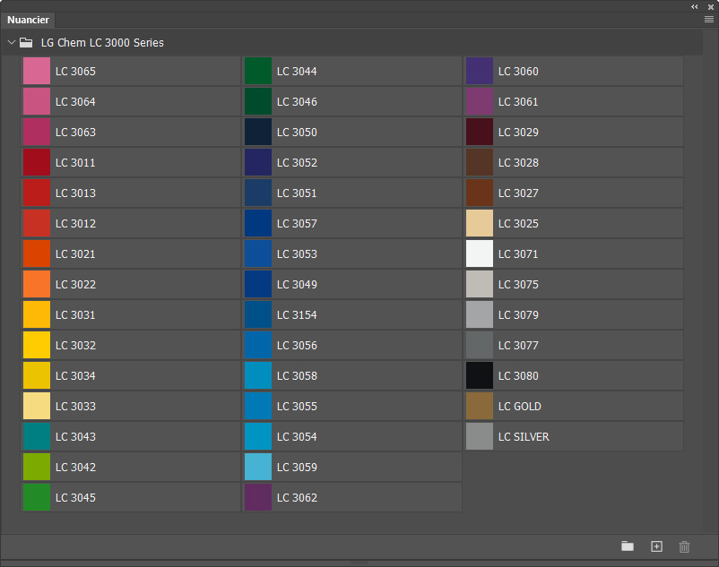719x567 pixels.
Task: Select the LC 3060 violet swatch
Action: pyautogui.click(x=480, y=71)
